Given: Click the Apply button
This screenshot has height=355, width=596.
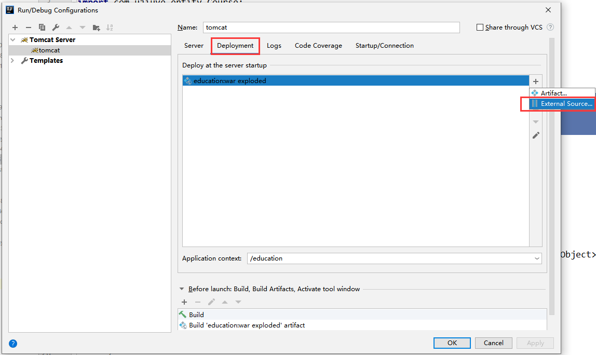Looking at the screenshot, I should tap(535, 343).
